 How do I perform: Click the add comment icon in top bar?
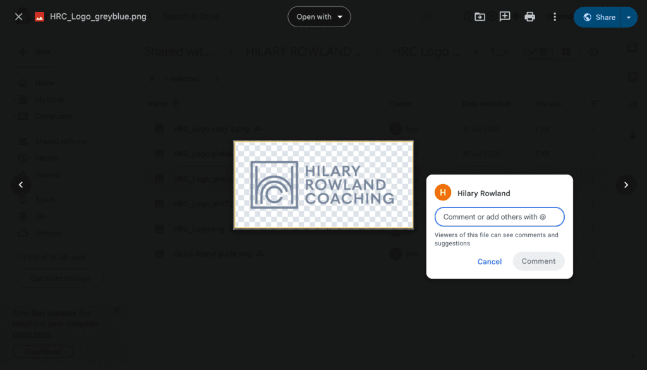point(505,17)
